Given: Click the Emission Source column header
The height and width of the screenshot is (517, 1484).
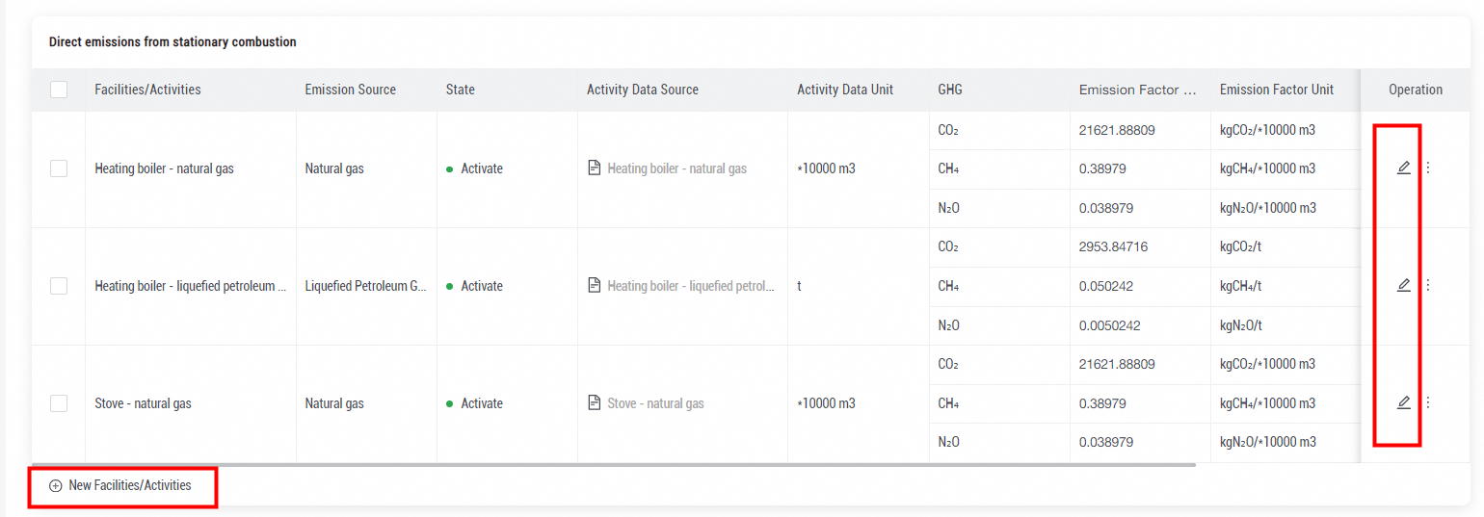Looking at the screenshot, I should click(x=350, y=90).
